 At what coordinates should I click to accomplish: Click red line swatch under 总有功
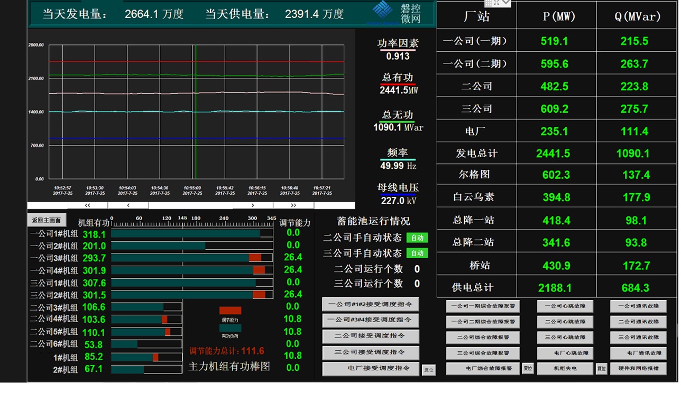pos(398,85)
